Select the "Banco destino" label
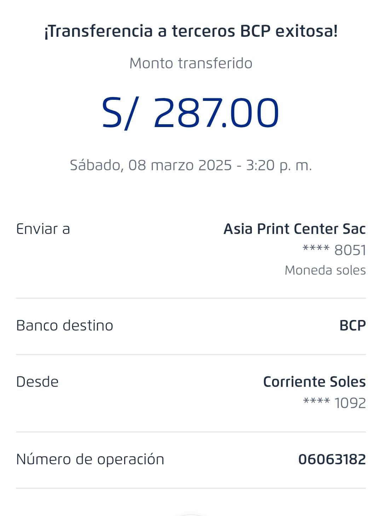 tap(65, 326)
